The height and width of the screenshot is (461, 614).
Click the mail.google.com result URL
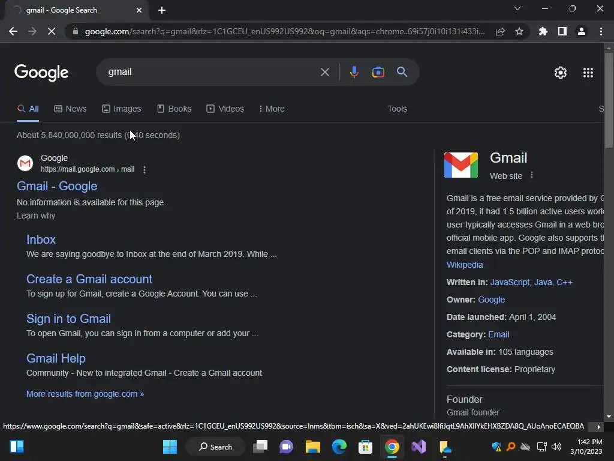[88, 169]
